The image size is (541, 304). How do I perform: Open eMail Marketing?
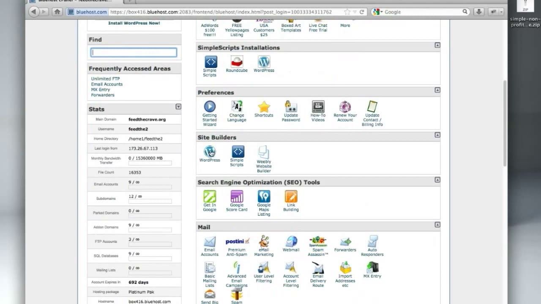(264, 246)
